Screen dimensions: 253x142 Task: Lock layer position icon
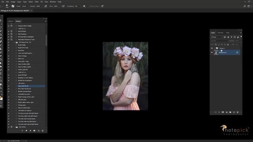(x=222, y=45)
